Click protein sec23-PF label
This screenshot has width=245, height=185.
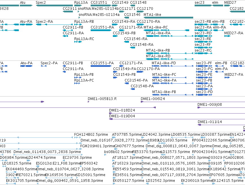(204, 63)
